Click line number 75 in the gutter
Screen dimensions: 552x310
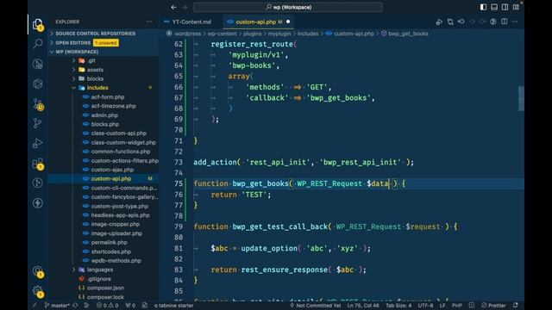point(179,183)
